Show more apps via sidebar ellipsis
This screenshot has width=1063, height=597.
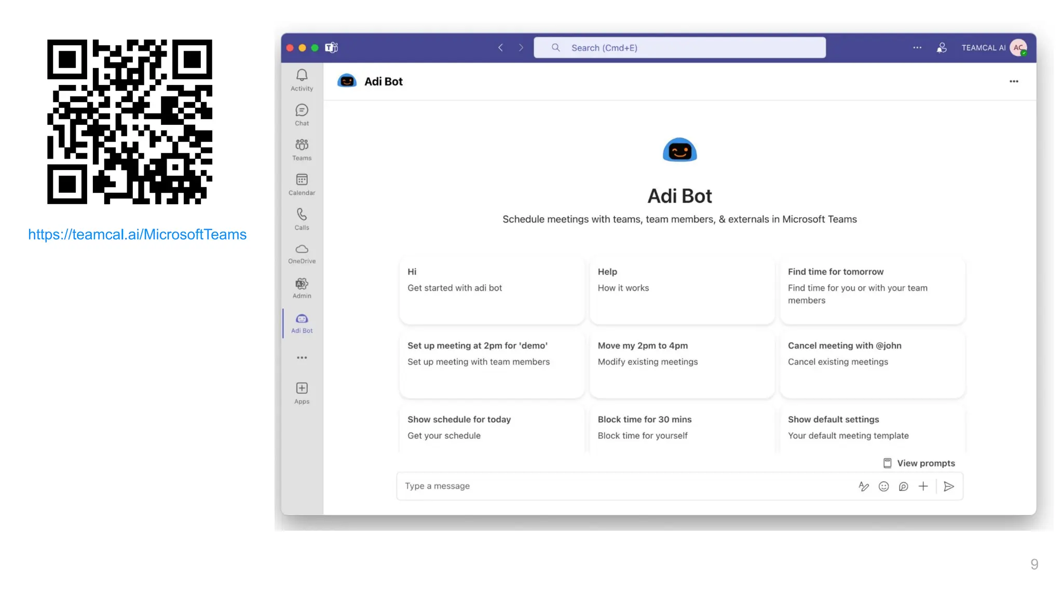(302, 358)
